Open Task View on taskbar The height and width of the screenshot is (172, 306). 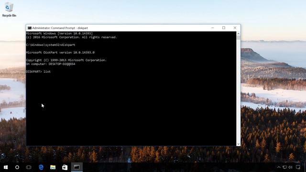tap(29, 167)
